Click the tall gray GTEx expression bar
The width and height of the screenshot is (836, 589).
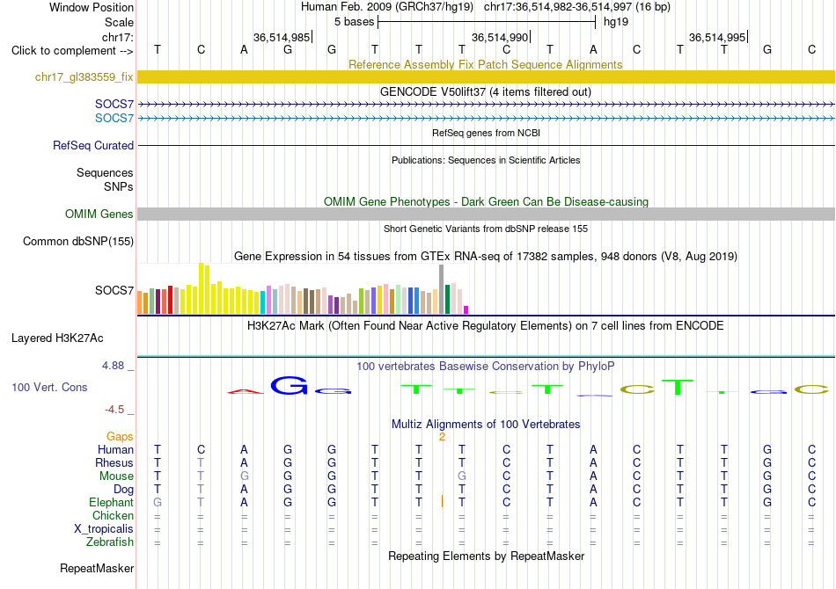(x=442, y=289)
